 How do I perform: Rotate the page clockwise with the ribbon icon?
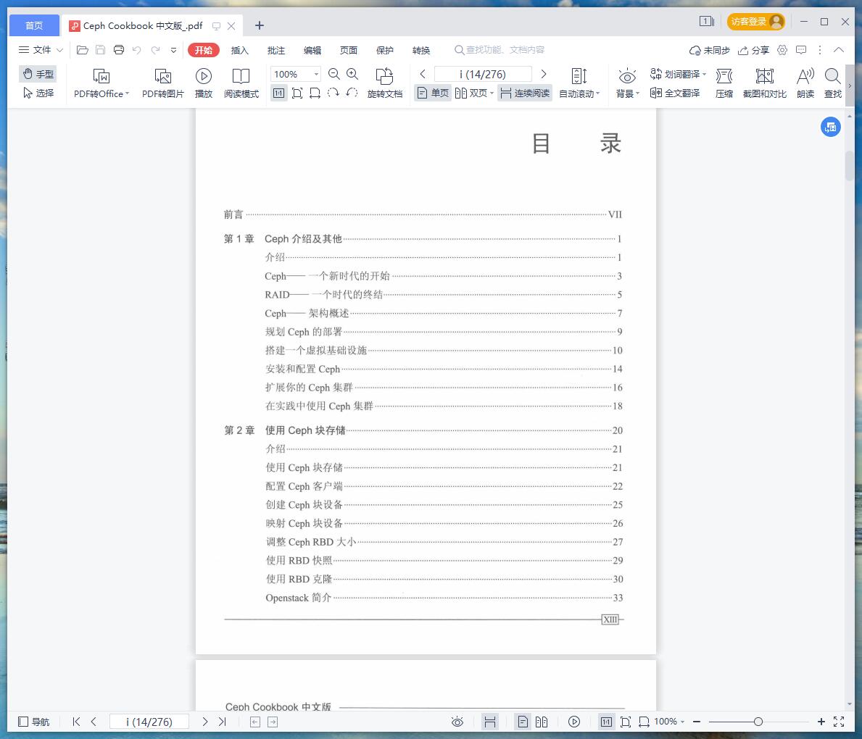(x=333, y=93)
